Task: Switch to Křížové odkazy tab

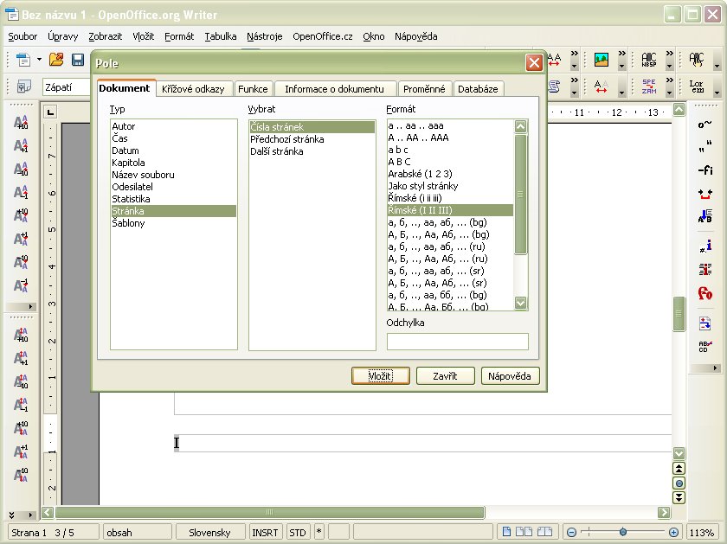Action: 193,89
